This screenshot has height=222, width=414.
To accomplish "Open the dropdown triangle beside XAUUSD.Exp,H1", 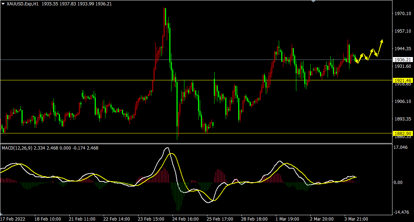I will tap(3, 4).
